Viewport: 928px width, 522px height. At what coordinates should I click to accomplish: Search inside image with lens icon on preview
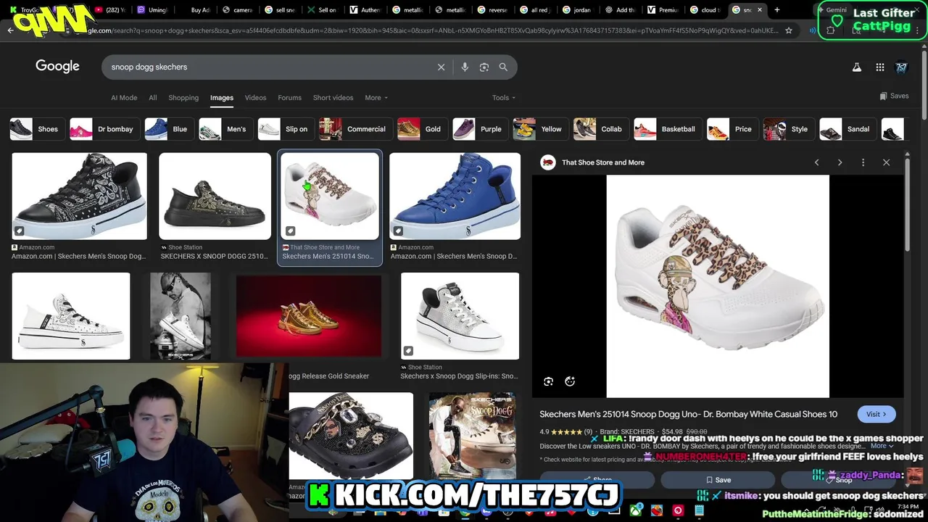coord(548,381)
